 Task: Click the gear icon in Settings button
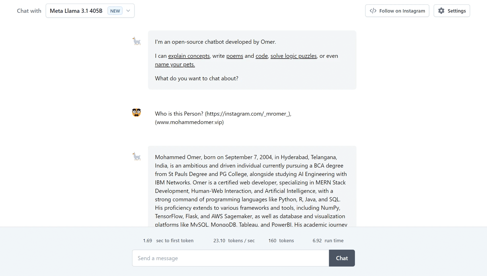(441, 11)
